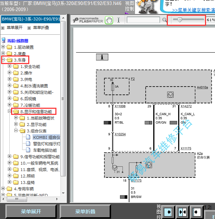Click the FlashPaper logo
The image size is (215, 219).
click(x=88, y=20)
